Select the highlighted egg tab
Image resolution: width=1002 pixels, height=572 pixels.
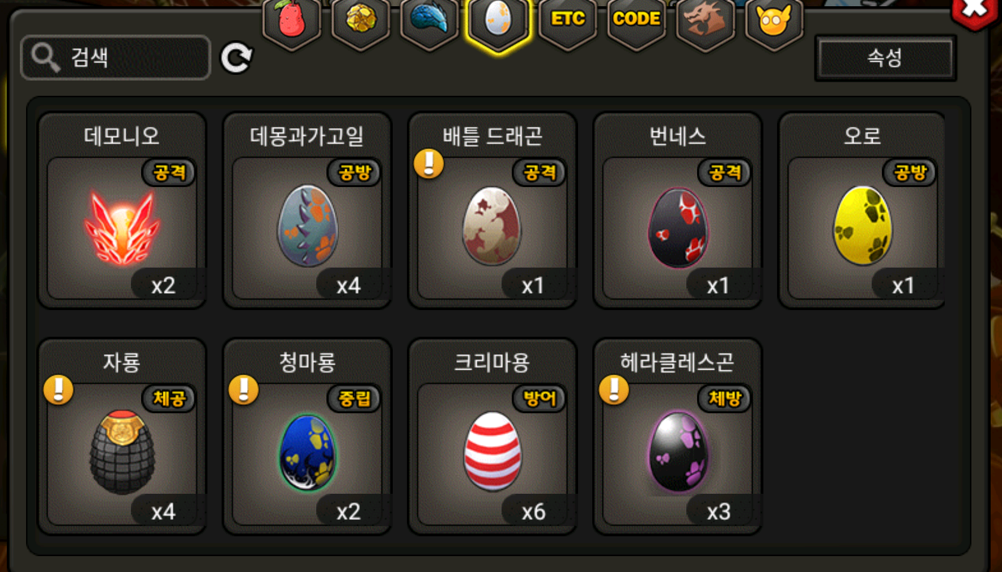[x=498, y=24]
